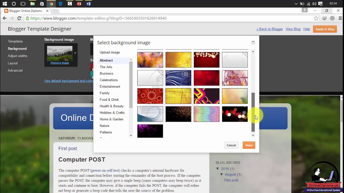Screen dimensions: 344x193
Task: Close the Blogger browser tab
Action: pos(47,11)
